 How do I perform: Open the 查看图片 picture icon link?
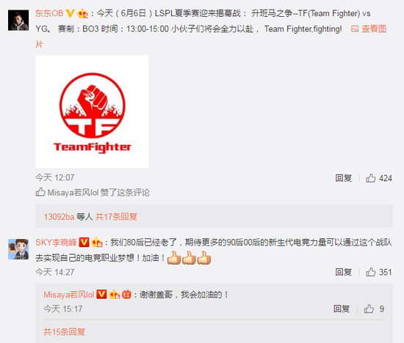point(368,29)
